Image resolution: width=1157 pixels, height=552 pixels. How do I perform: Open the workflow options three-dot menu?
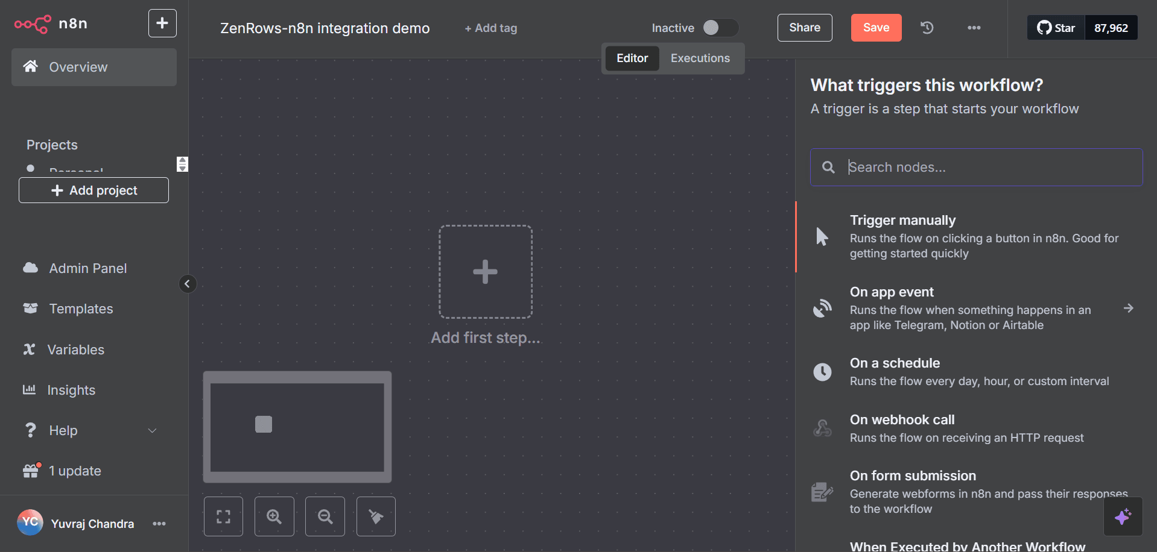click(x=974, y=28)
